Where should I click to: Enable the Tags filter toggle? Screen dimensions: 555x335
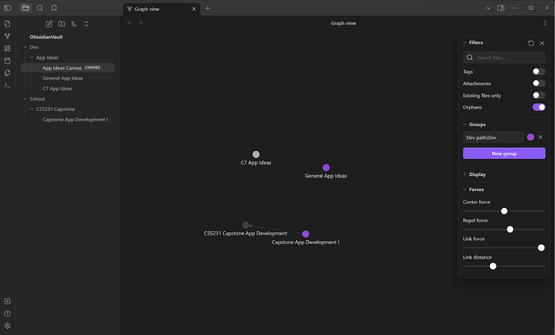pos(538,71)
